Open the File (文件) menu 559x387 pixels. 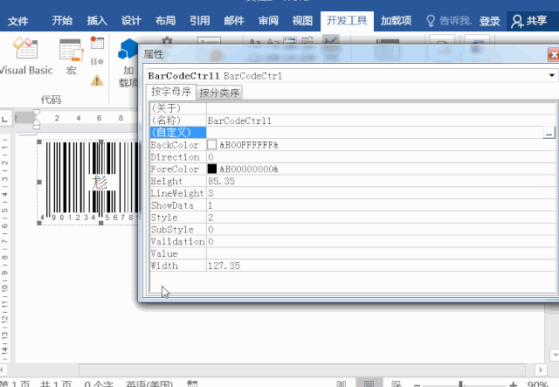(x=17, y=21)
